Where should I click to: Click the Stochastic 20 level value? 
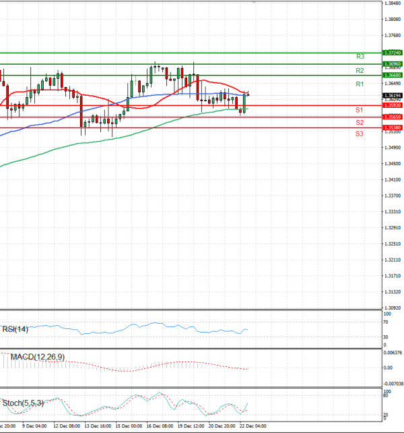[386, 415]
